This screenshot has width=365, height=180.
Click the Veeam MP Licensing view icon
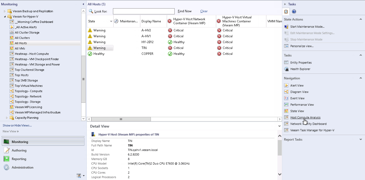click(12, 107)
